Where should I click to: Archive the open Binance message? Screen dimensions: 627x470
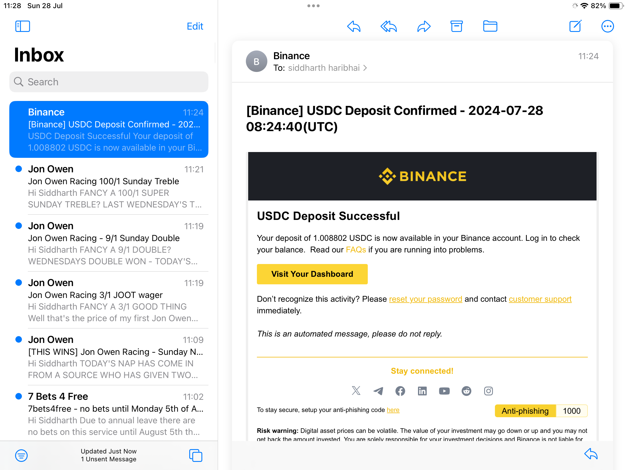(457, 26)
